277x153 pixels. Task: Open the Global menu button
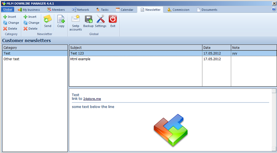(x=8, y=9)
